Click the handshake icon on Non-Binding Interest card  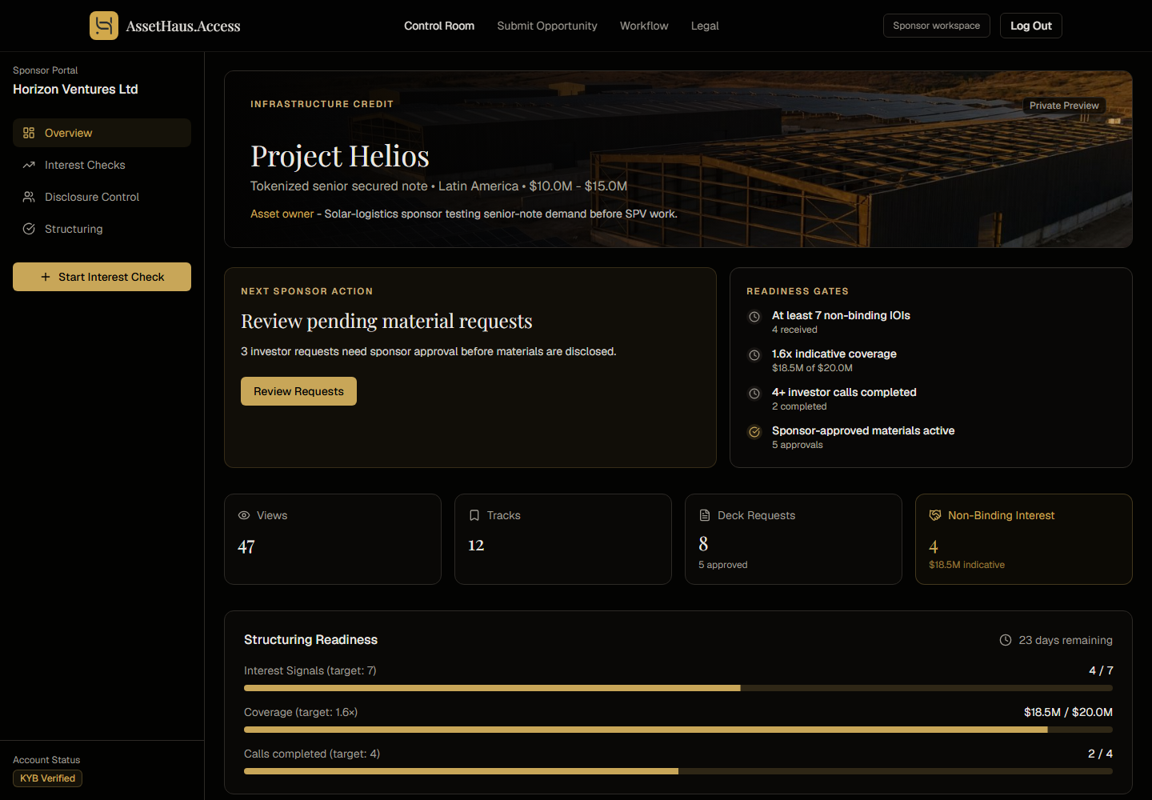[935, 515]
